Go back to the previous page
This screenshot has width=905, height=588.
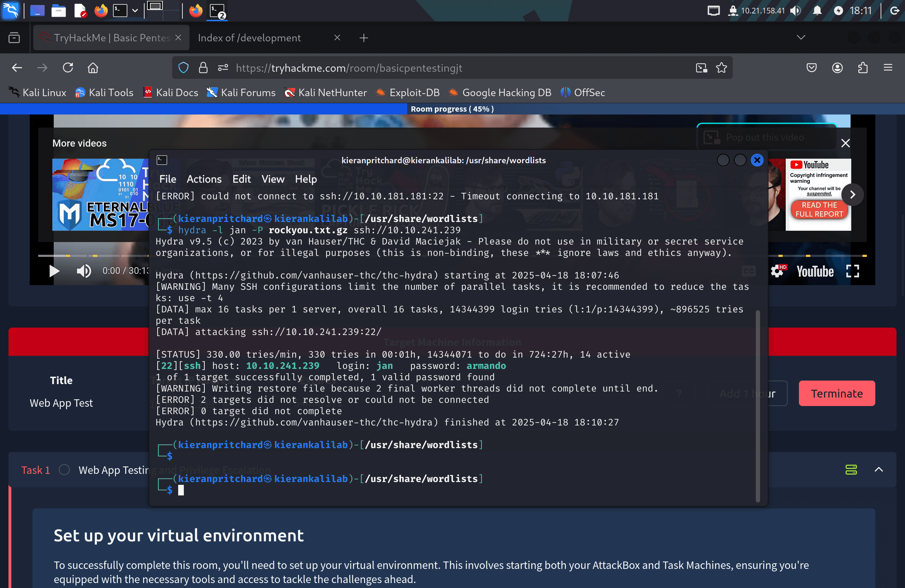[x=17, y=68]
